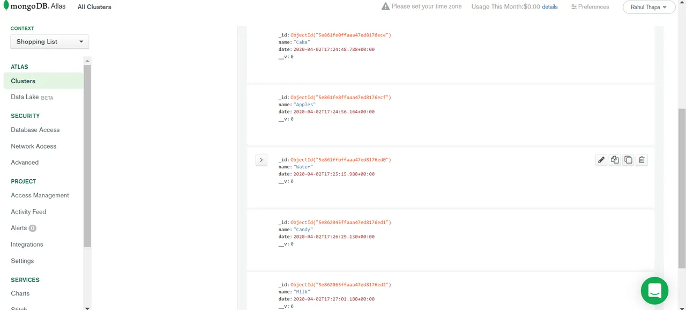
Task: Open the Intercom chat bubble
Action: 654,291
